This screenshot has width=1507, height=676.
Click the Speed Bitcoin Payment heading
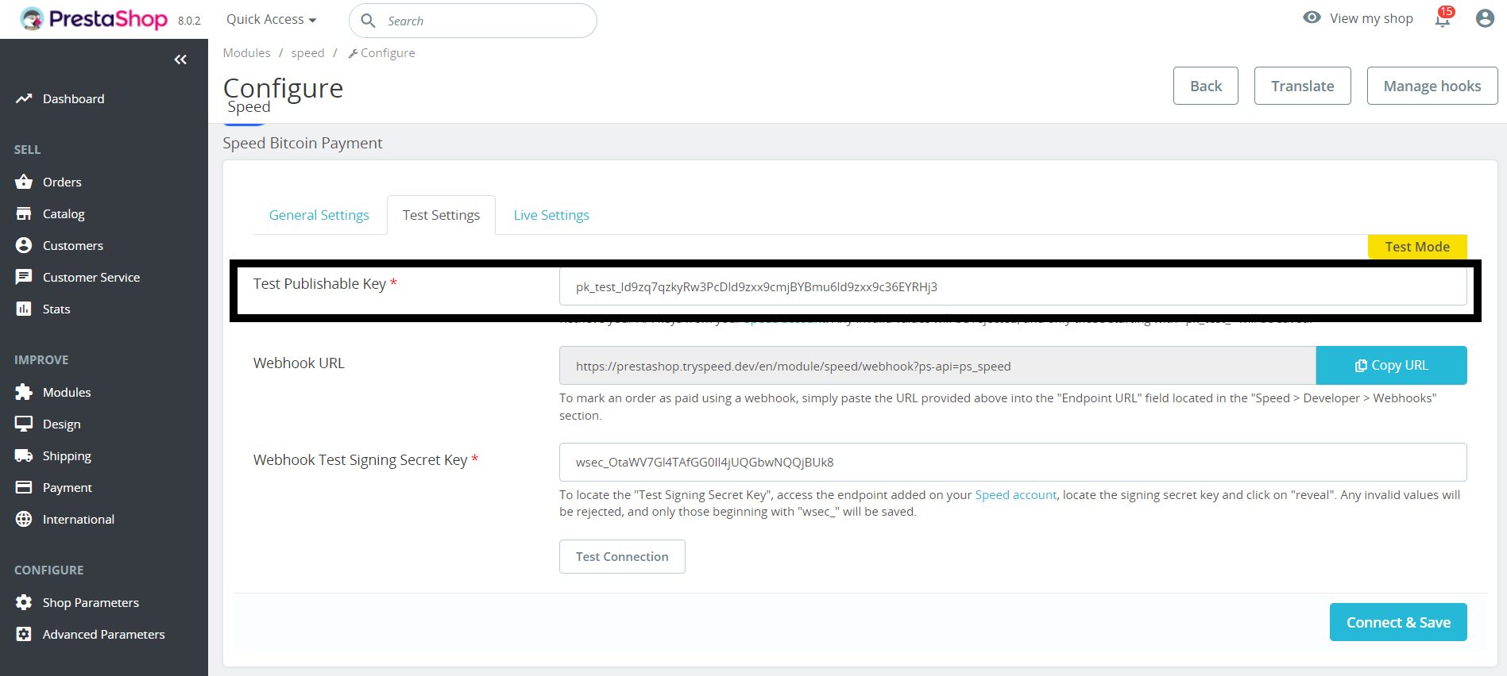pyautogui.click(x=303, y=143)
